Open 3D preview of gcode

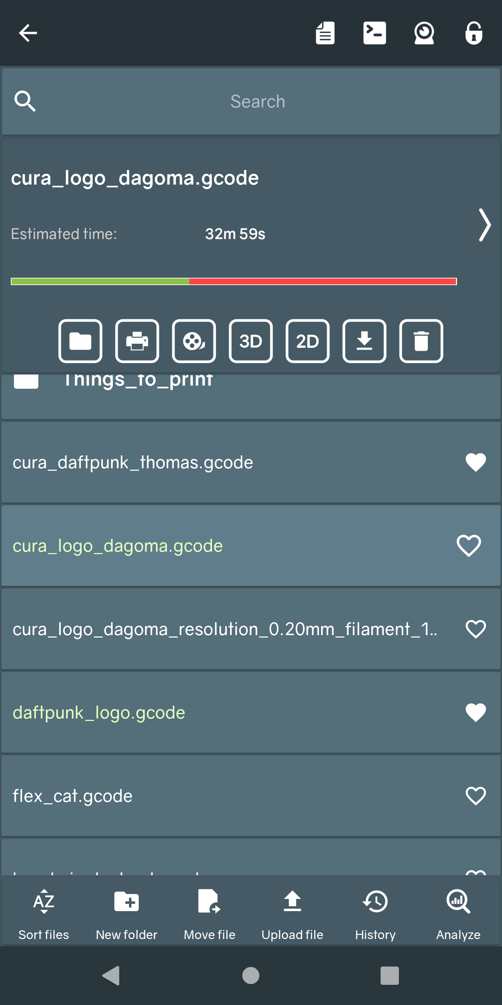251,341
